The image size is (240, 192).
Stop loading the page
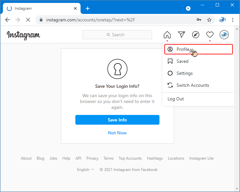[x=28, y=20]
